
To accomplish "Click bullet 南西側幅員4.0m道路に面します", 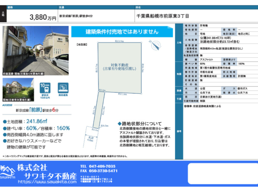I will click(33, 135).
